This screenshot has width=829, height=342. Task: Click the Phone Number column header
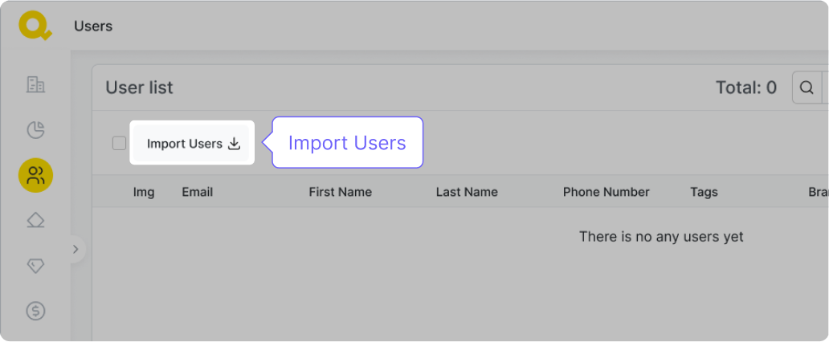coord(606,192)
